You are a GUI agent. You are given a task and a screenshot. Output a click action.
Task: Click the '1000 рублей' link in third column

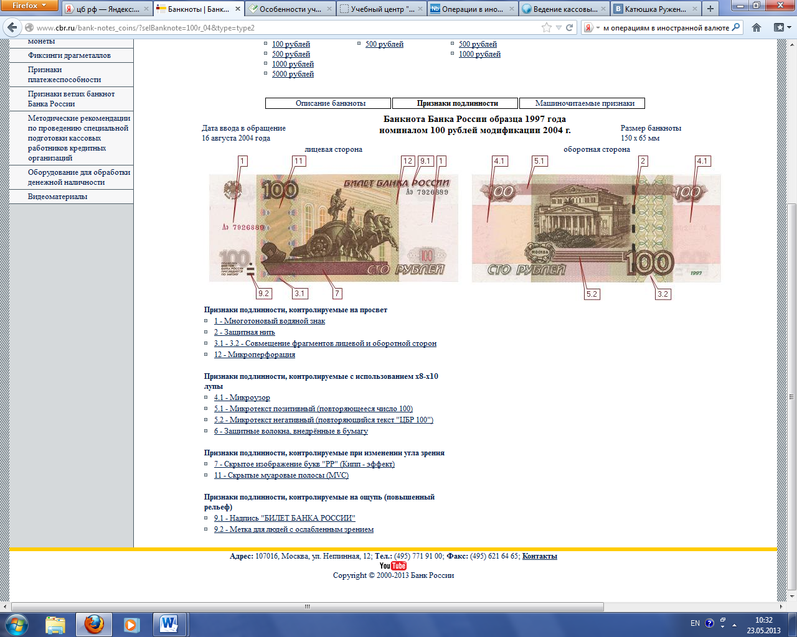(x=479, y=54)
